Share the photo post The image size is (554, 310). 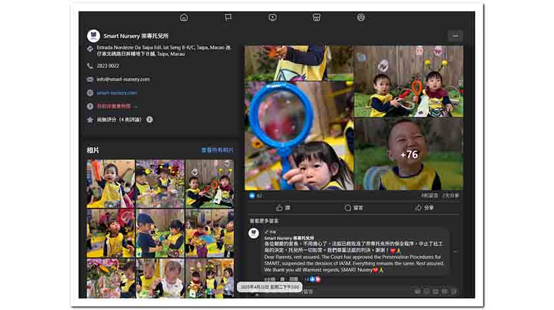(x=424, y=208)
